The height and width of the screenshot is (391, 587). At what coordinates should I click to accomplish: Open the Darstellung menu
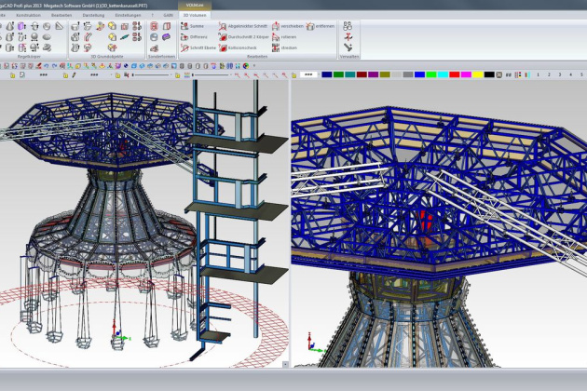tap(93, 16)
